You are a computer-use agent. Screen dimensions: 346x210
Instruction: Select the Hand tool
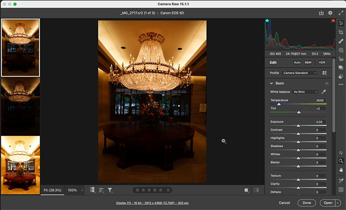(341, 170)
